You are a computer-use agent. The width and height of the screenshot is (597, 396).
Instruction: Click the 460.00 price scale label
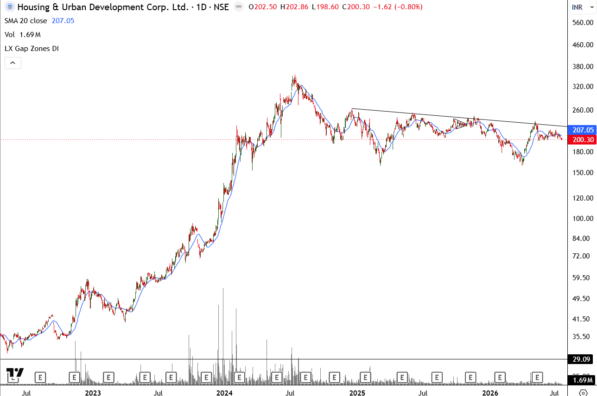click(583, 45)
